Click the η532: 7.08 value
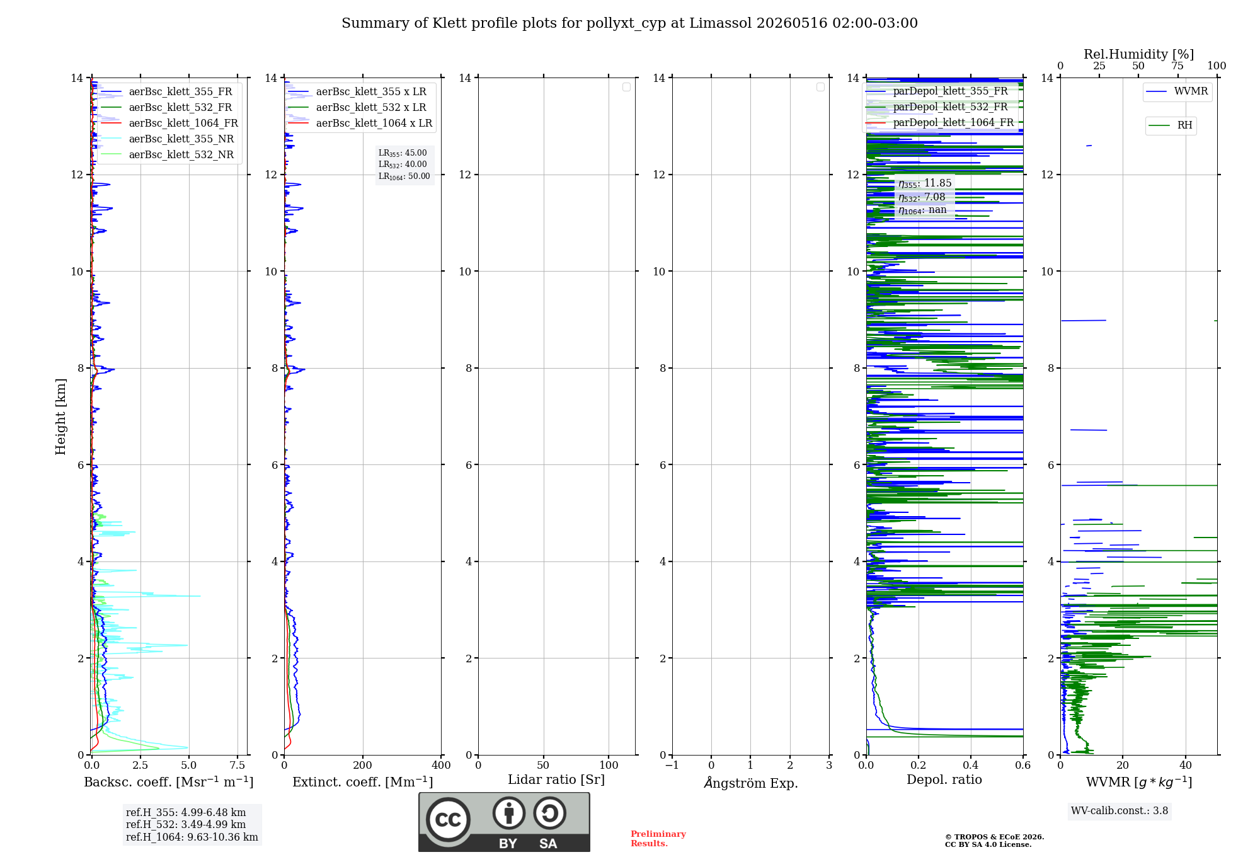Screen dimensions: 1260x857 (x=922, y=197)
